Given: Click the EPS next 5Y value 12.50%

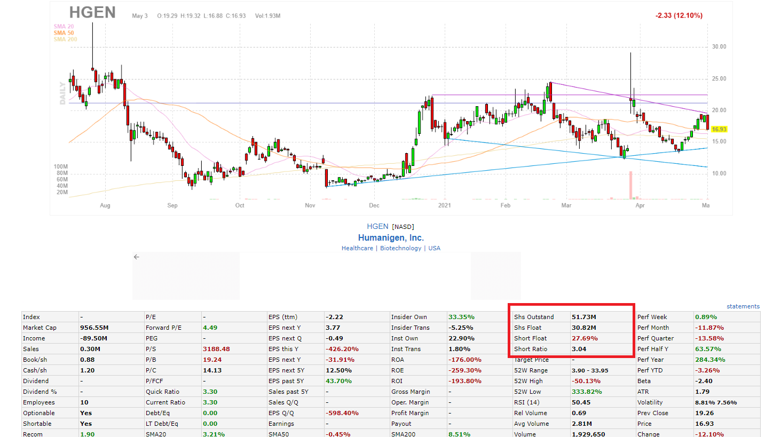Looking at the screenshot, I should pyautogui.click(x=338, y=370).
